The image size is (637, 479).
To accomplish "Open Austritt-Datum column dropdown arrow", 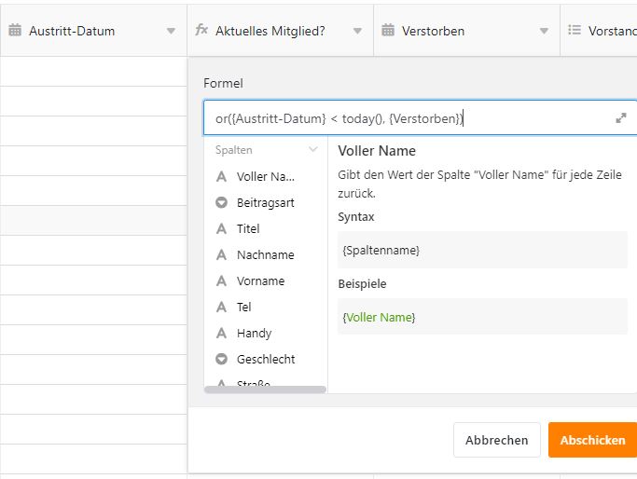I will coord(171,31).
